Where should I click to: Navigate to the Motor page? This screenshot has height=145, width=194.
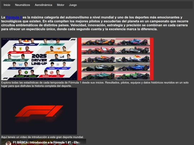tap(60, 5)
